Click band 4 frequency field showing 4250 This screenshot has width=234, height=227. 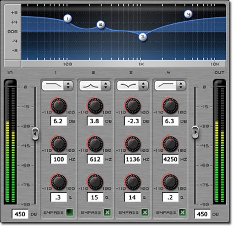pos(170,159)
